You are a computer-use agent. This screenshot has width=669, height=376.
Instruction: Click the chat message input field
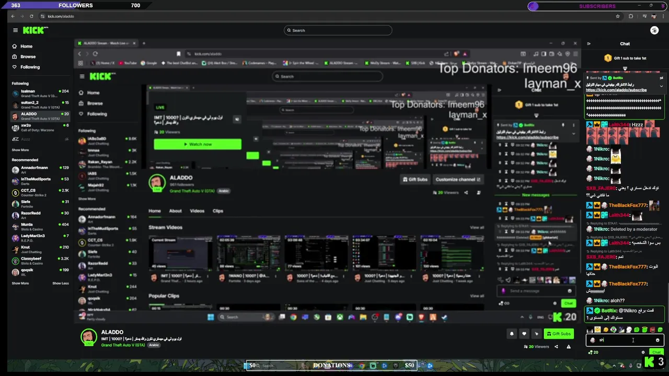coord(625,340)
